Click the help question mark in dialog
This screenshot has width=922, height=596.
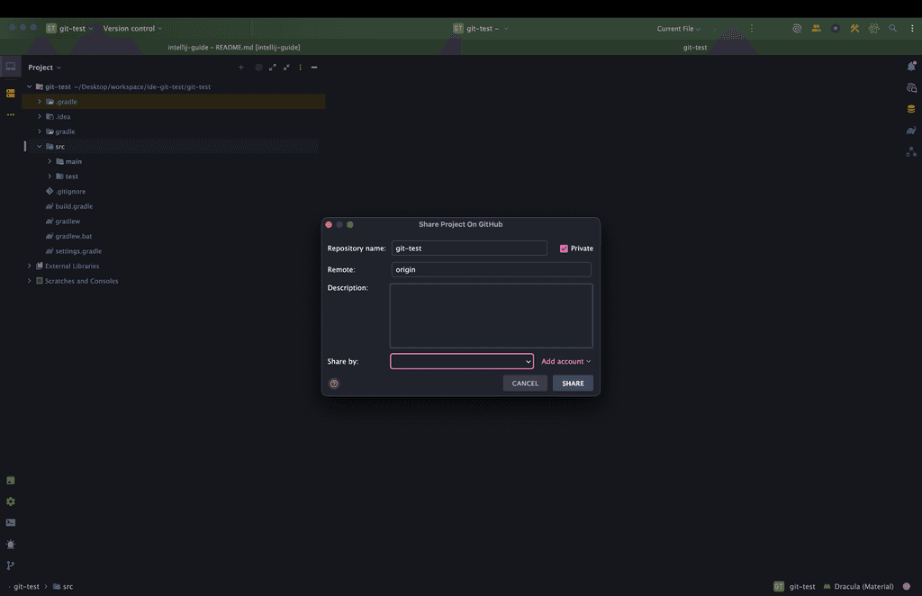pyautogui.click(x=334, y=384)
